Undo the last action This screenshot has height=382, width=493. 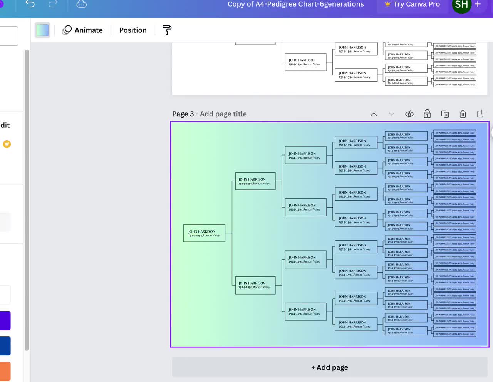30,4
